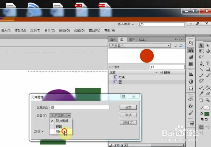Screen dimensions: 211x147
Task: Click the new symbol icon in library
Action: 110,145
